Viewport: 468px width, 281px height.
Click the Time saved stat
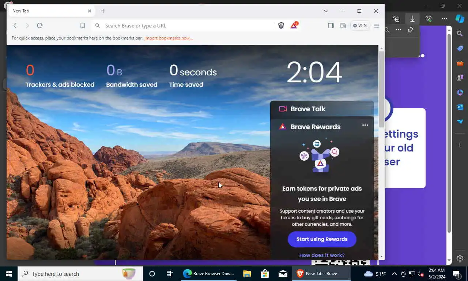point(193,75)
